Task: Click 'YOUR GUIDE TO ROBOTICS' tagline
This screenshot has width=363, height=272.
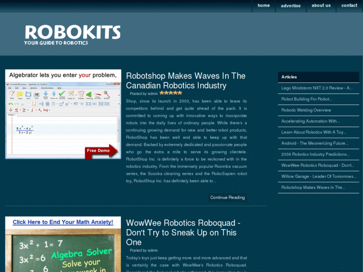Action: point(56,43)
